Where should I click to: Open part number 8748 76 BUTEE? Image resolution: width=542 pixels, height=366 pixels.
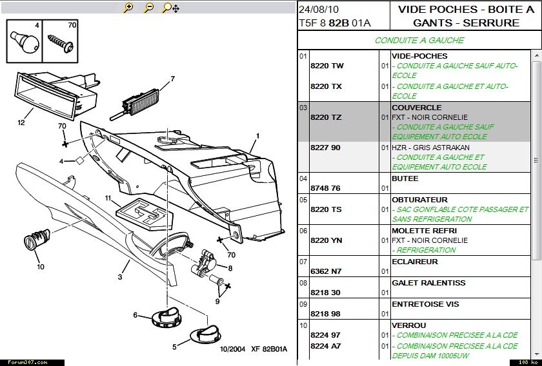click(325, 188)
